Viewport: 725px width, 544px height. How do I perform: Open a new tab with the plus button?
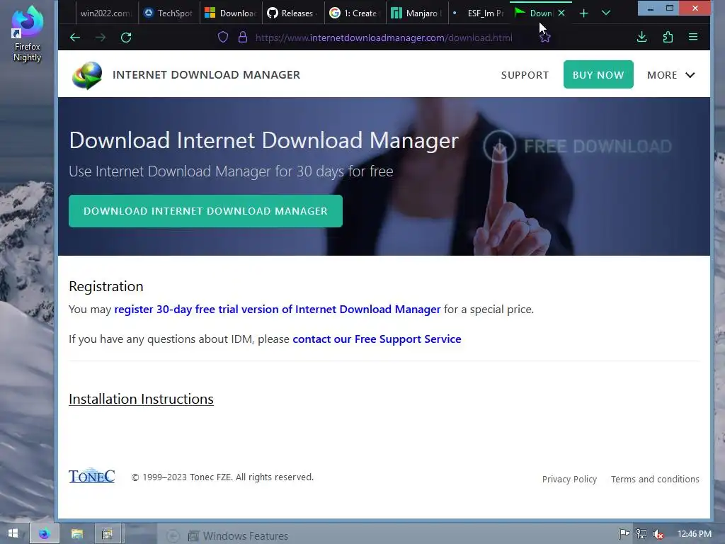583,13
